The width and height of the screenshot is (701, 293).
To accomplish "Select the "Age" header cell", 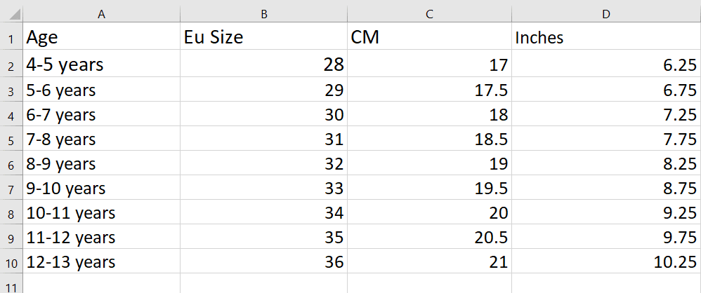I will (x=102, y=37).
